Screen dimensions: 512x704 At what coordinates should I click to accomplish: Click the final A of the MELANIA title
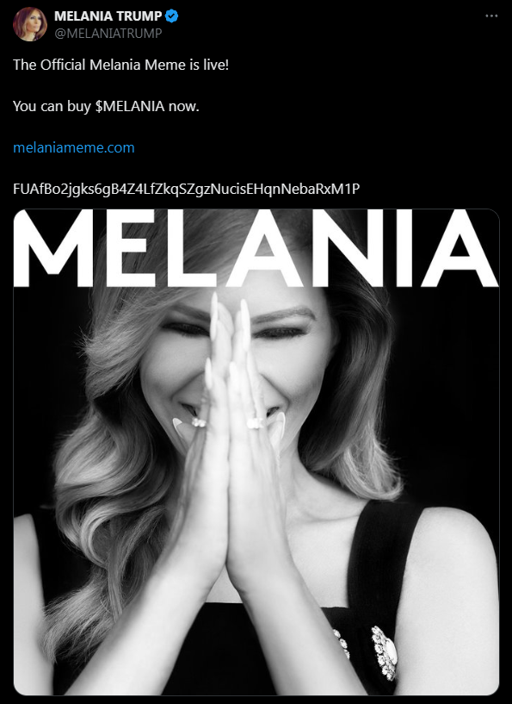(460, 248)
